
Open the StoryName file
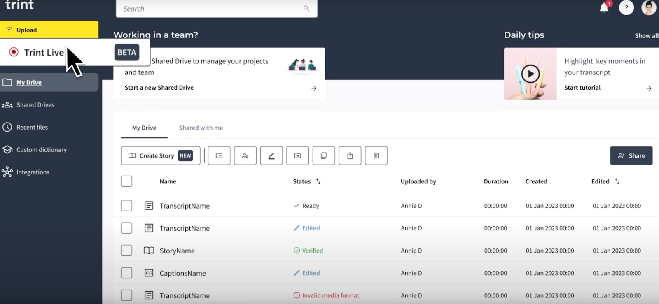[177, 251]
